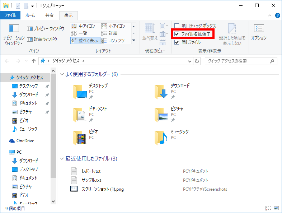282x213 pixels.
Task: Switch to large icons status bar icon
Action: [276, 208]
